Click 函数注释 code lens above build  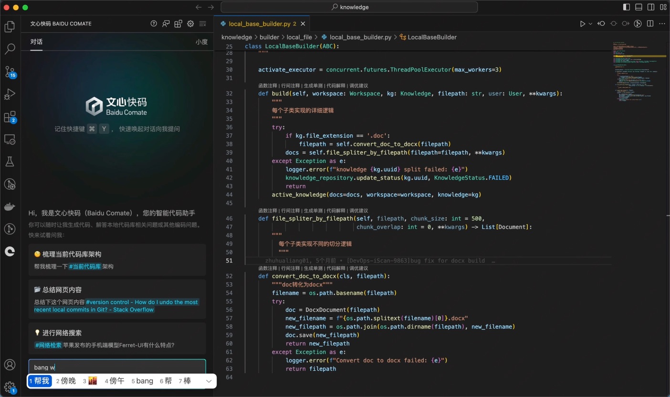[268, 86]
